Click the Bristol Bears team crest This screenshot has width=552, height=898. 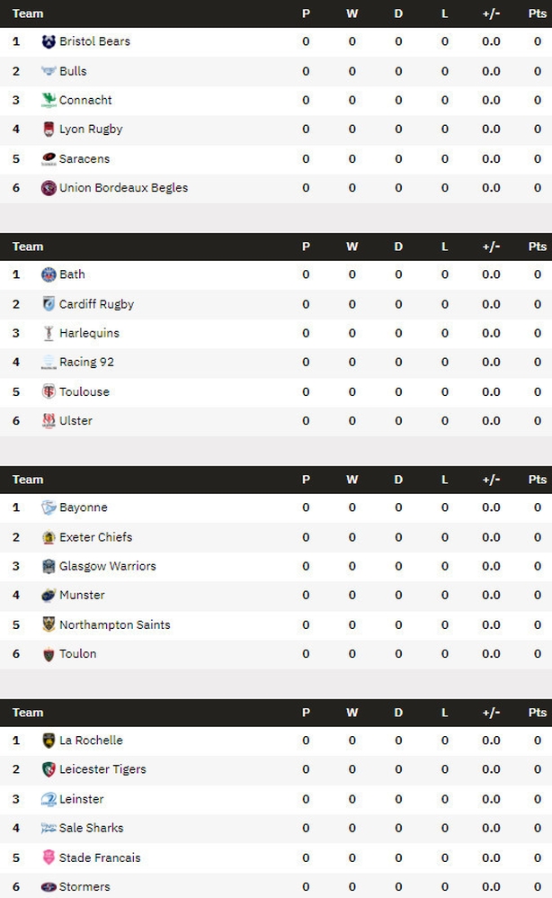[x=49, y=41]
